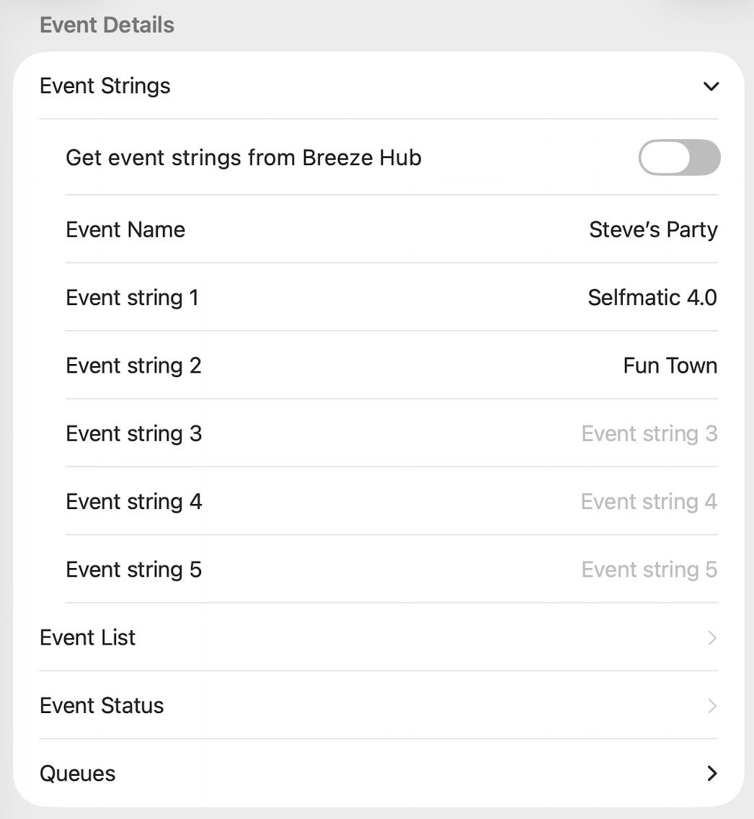Select the Event string 1 label
This screenshot has width=754, height=819.
[132, 298]
